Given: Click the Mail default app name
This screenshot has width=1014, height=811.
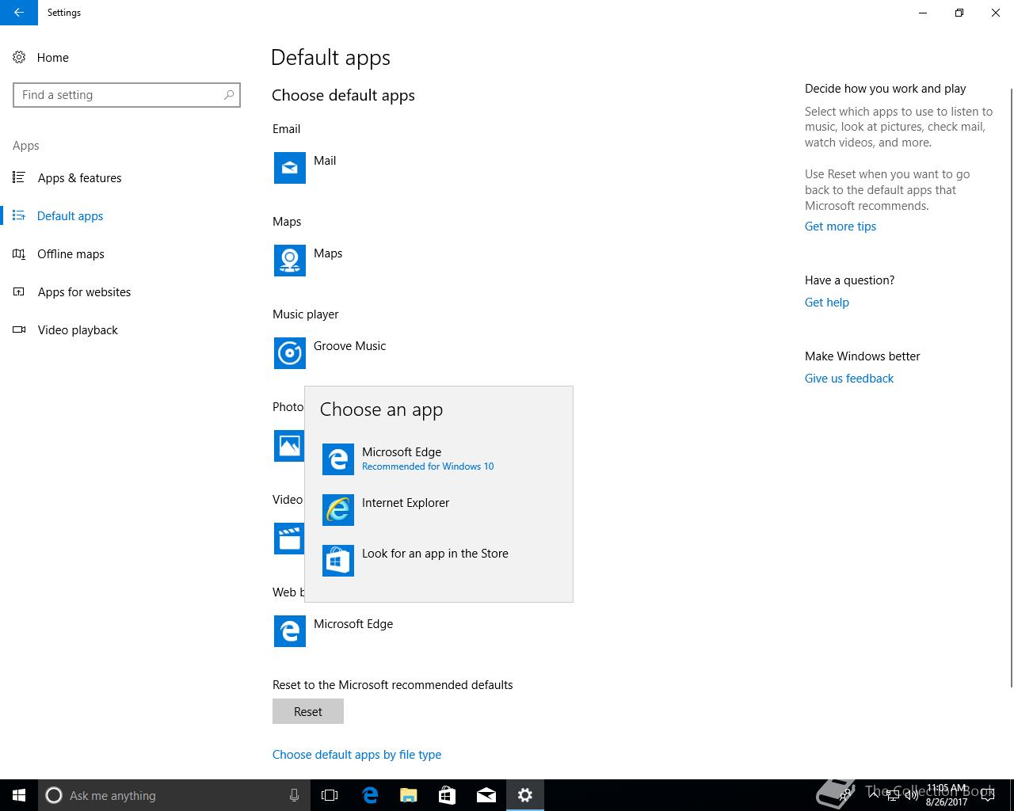Looking at the screenshot, I should 325,161.
